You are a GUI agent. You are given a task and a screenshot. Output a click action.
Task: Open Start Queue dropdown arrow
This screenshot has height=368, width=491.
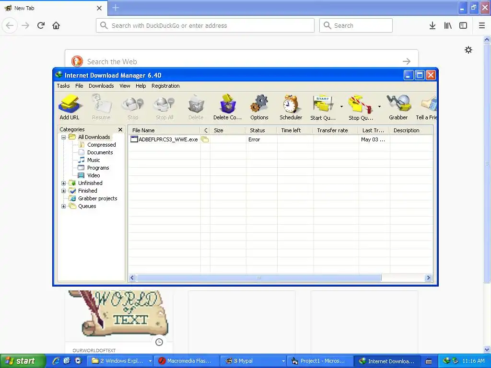341,107
